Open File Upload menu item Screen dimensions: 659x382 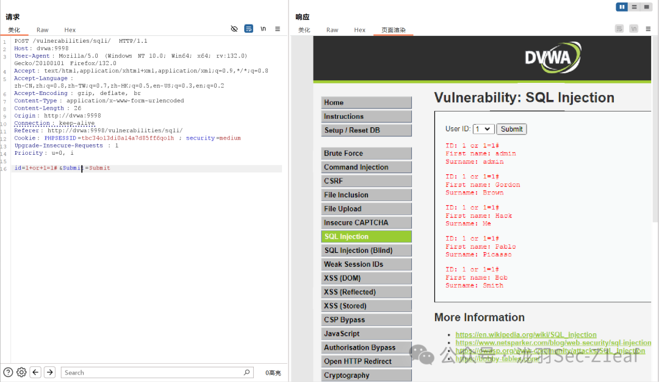tap(366, 208)
